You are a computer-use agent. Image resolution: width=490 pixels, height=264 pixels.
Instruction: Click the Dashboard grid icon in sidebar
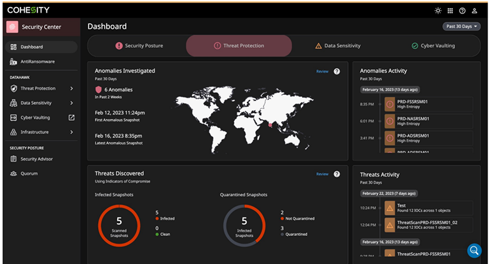click(13, 47)
